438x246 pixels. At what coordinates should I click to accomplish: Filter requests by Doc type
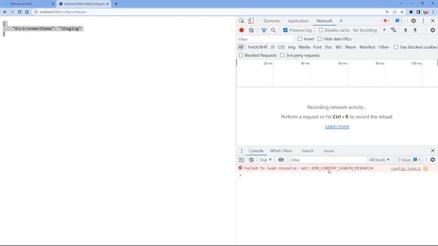[x=328, y=47]
